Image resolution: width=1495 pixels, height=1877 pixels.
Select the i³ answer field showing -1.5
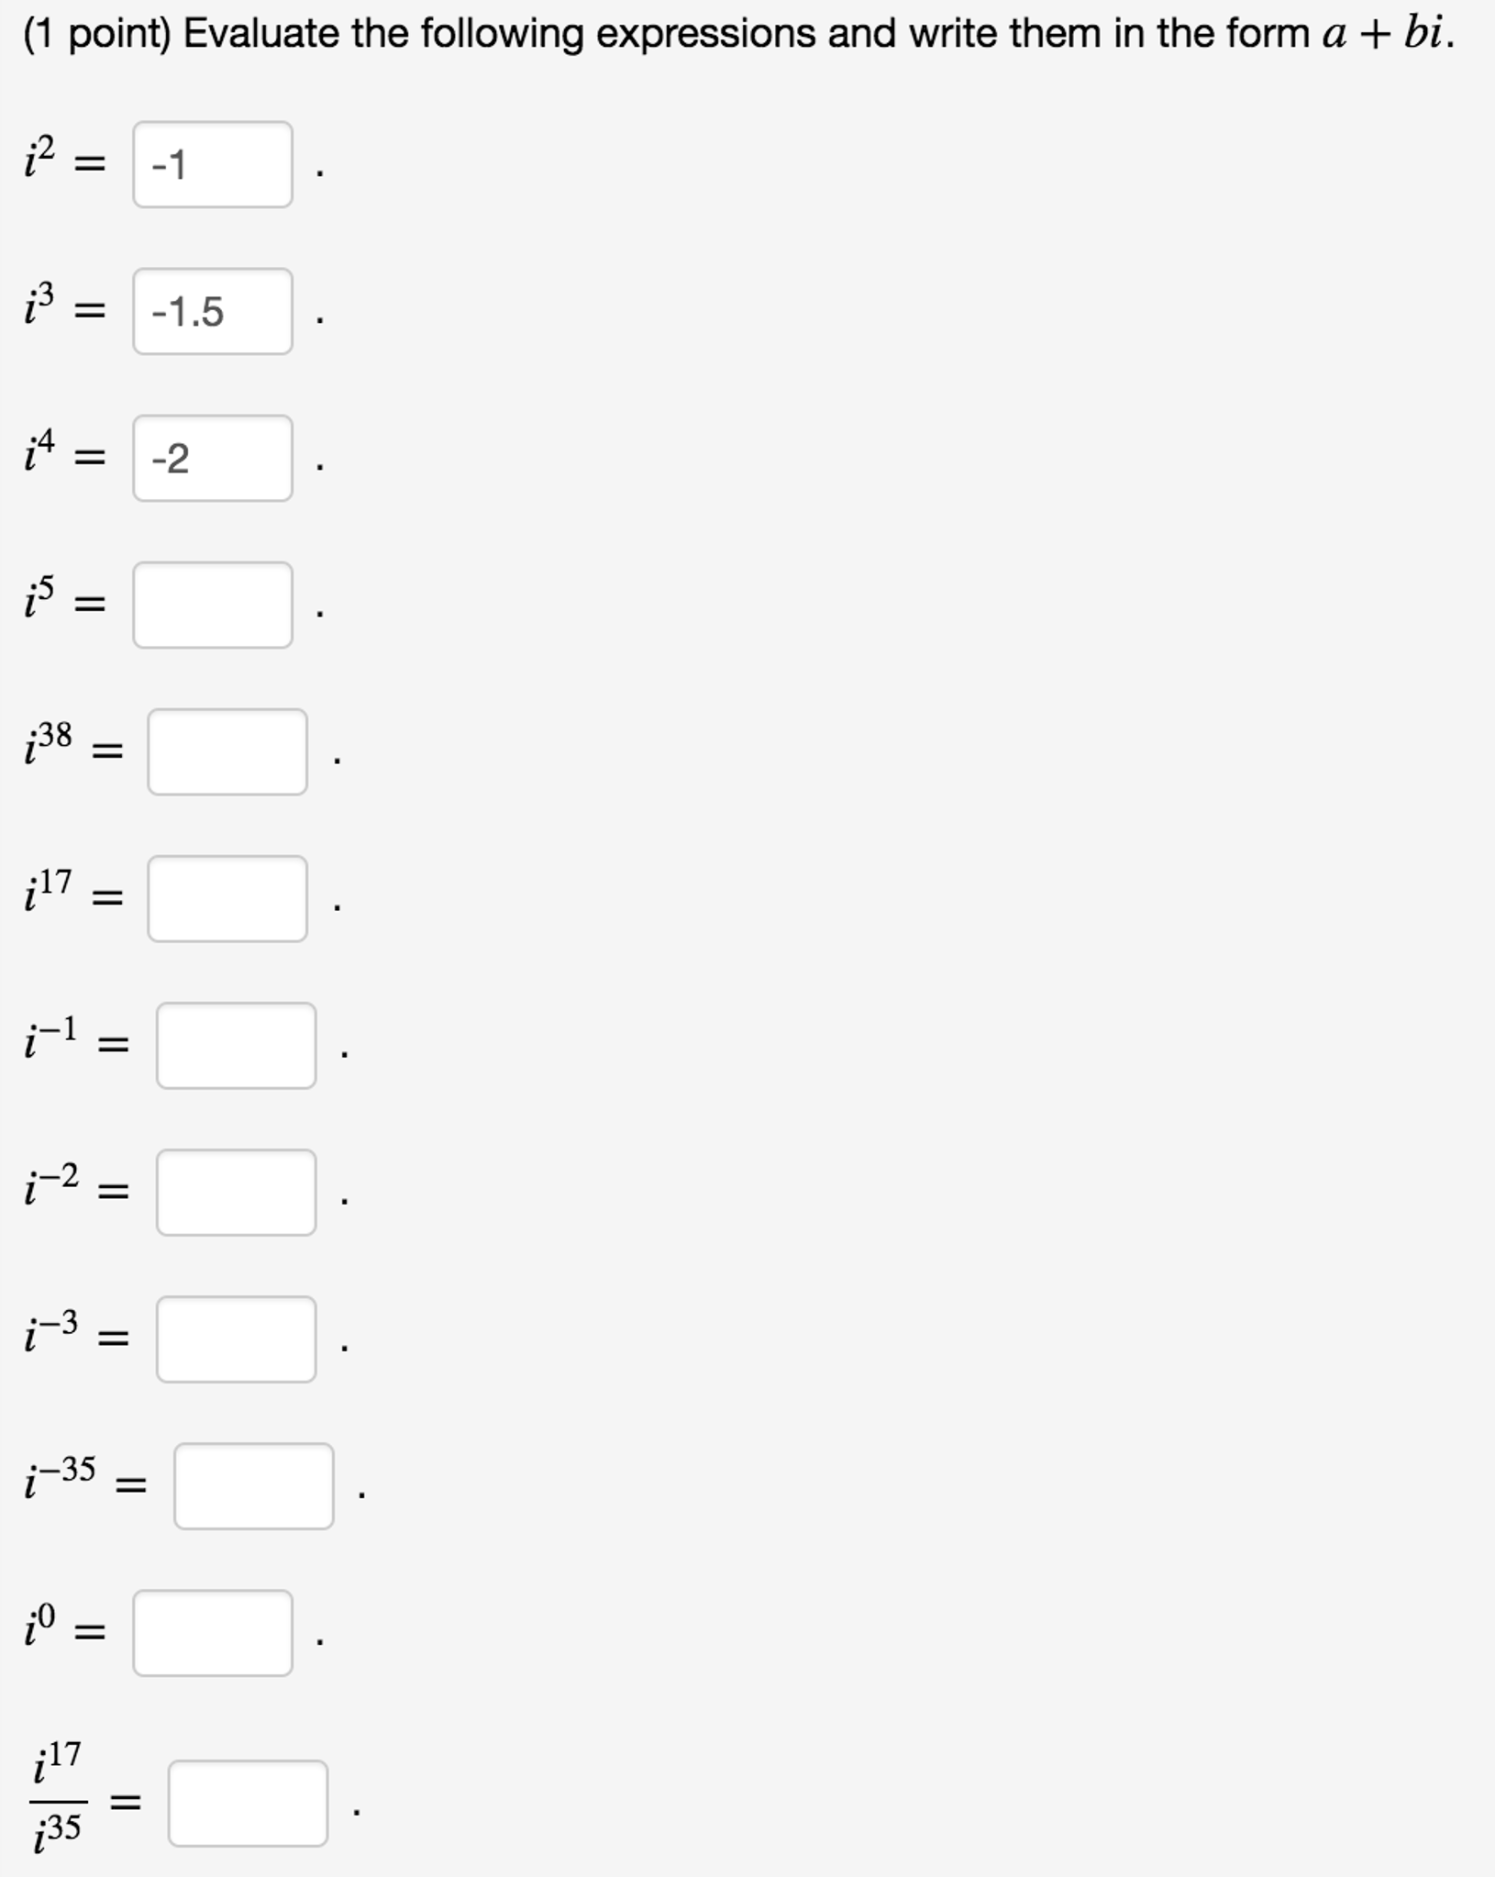[x=213, y=311]
